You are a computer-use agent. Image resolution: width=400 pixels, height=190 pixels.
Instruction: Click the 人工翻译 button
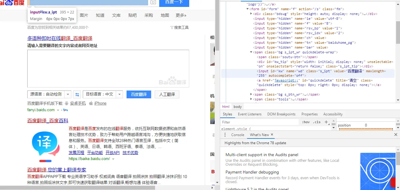167,94
